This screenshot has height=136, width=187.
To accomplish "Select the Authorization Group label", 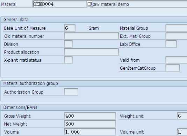I will (x=24, y=92).
